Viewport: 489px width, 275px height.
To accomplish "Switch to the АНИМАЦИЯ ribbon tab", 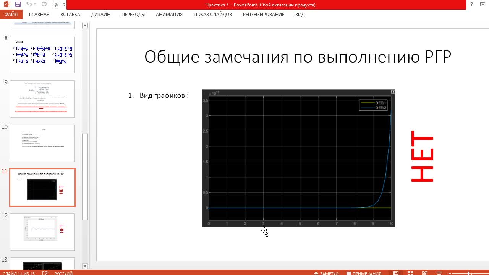I will (x=169, y=15).
